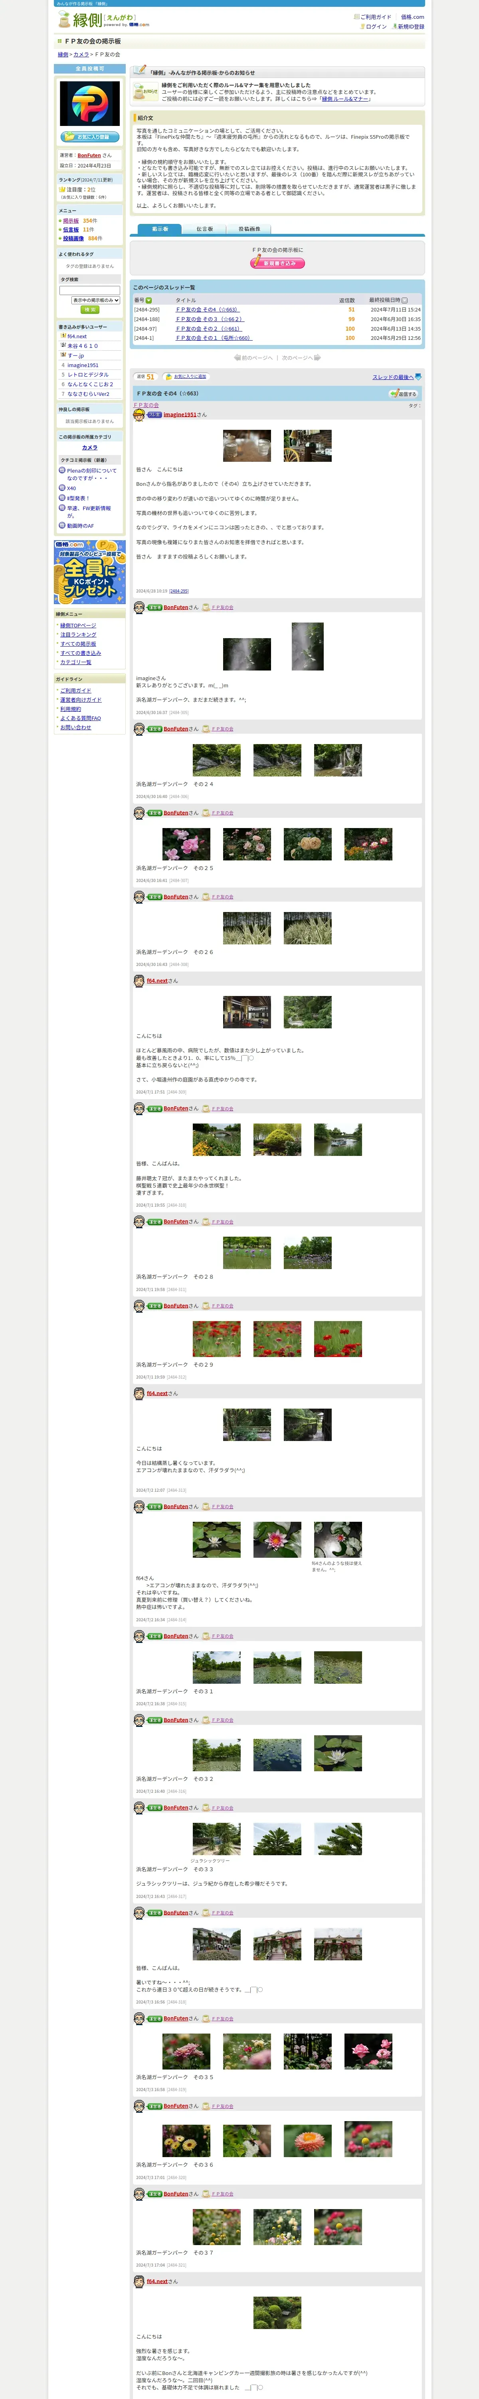Open category カメラ link in sidebar
Screen dimensions: 479x2399
pyautogui.click(x=89, y=448)
